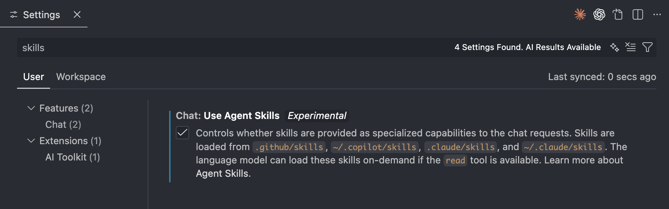Collapse the Extensions tree group

coord(31,141)
